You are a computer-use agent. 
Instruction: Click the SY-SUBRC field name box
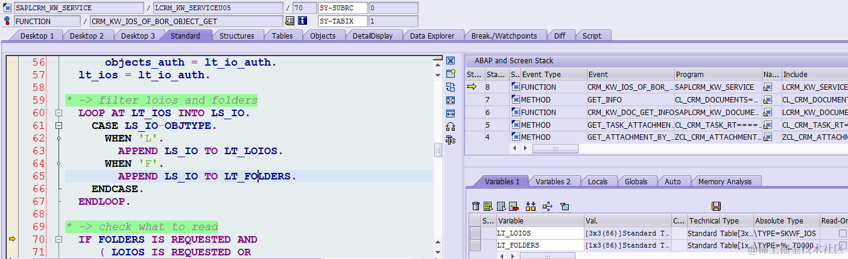click(x=343, y=8)
